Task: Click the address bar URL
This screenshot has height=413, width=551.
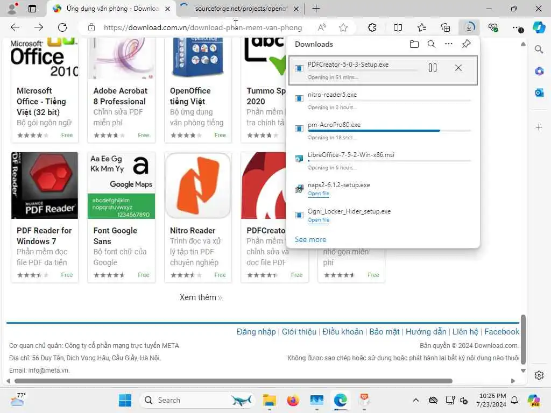Action: click(x=203, y=27)
